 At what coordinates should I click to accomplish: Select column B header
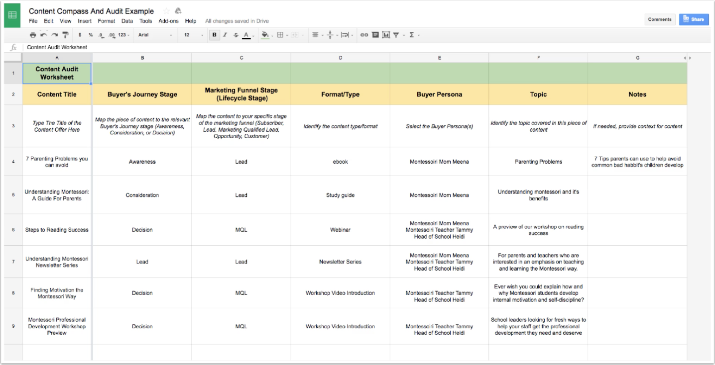point(142,58)
